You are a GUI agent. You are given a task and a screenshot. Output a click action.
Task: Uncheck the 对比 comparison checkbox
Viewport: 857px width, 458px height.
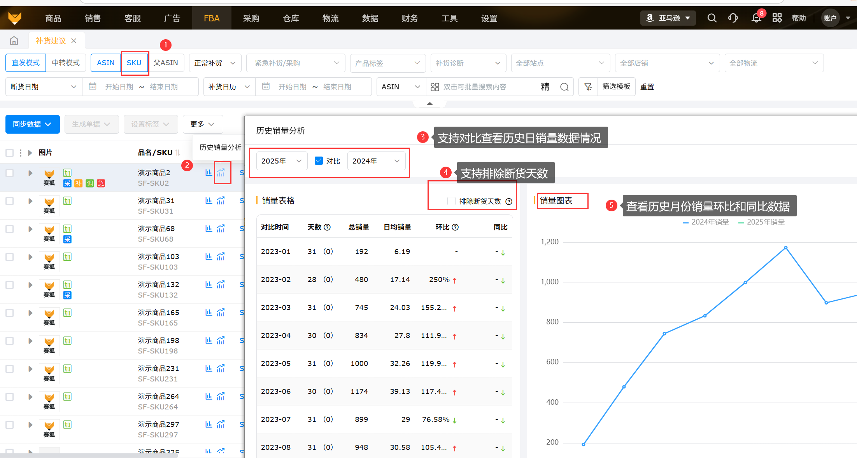click(x=319, y=161)
